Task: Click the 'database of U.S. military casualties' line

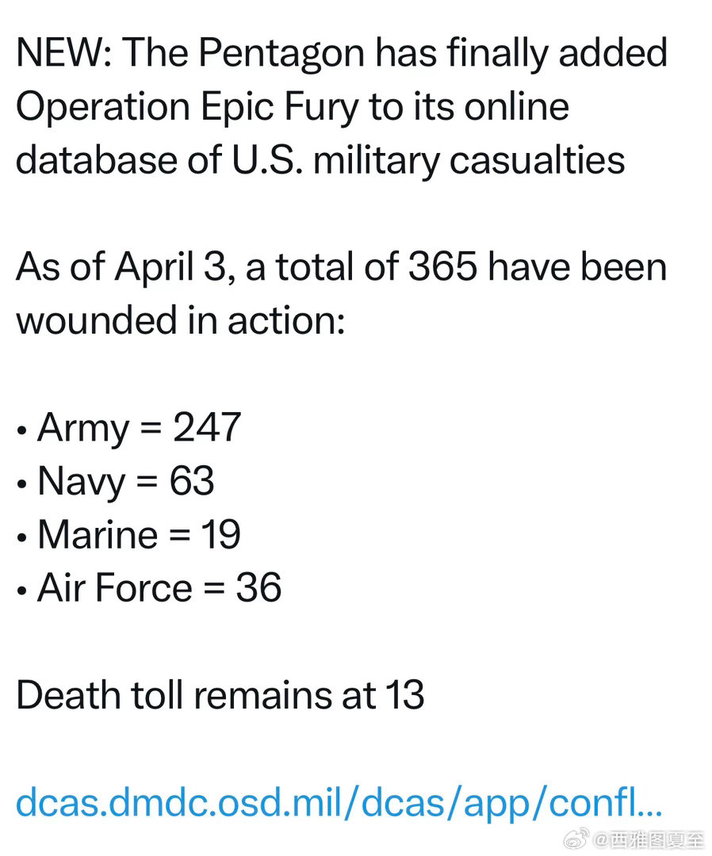Action: tap(320, 159)
